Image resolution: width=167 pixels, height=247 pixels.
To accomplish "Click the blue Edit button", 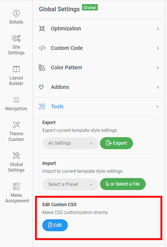I will point(55,225).
